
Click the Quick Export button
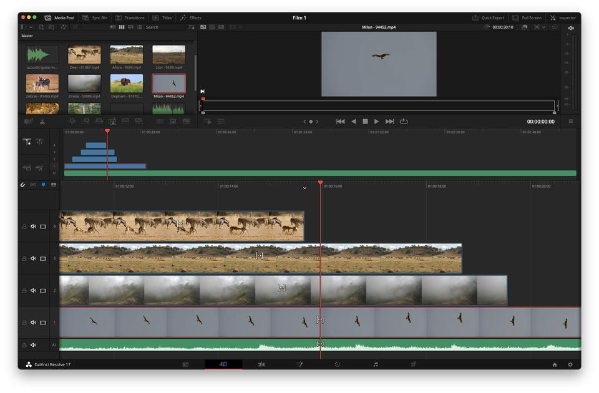pos(489,17)
